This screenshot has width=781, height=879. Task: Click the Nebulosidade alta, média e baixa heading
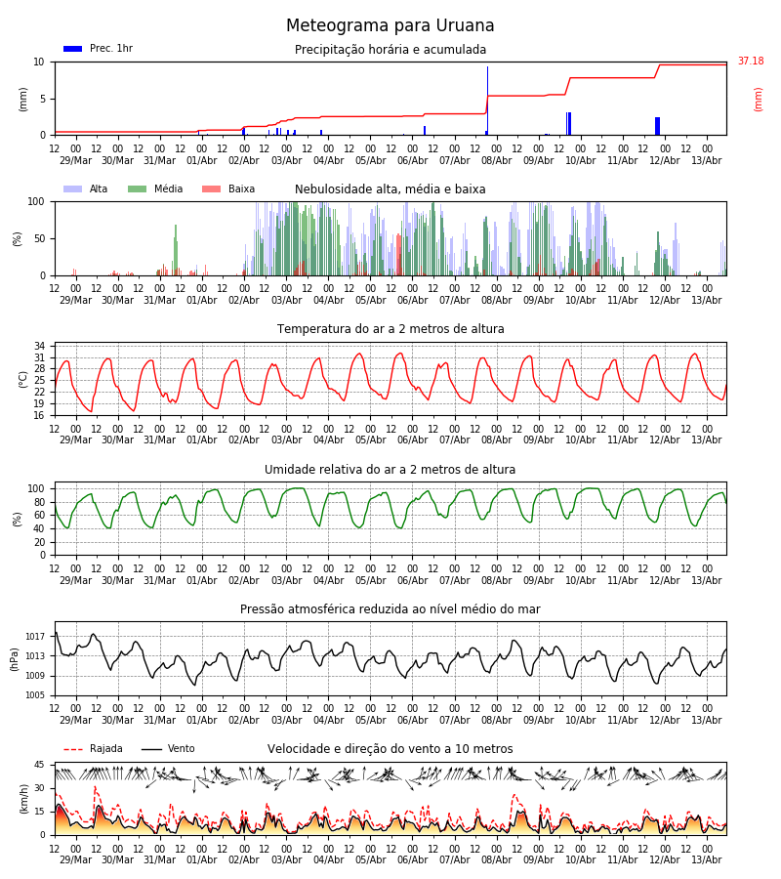pos(390,189)
